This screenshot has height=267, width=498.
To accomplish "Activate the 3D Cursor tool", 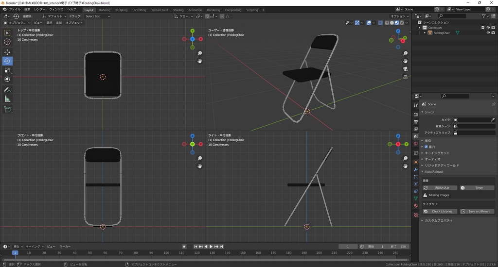I will tap(7, 42).
